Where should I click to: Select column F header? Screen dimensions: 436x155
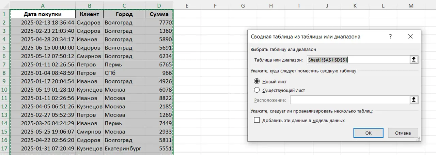click(x=215, y=5)
